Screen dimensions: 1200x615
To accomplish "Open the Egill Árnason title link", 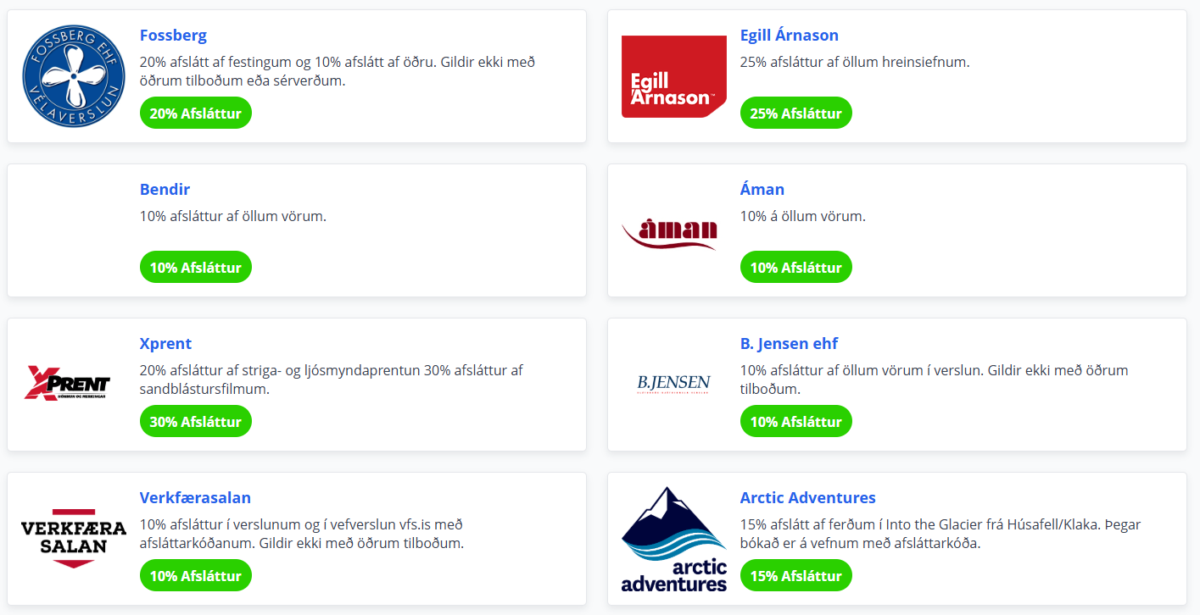I will [x=789, y=36].
